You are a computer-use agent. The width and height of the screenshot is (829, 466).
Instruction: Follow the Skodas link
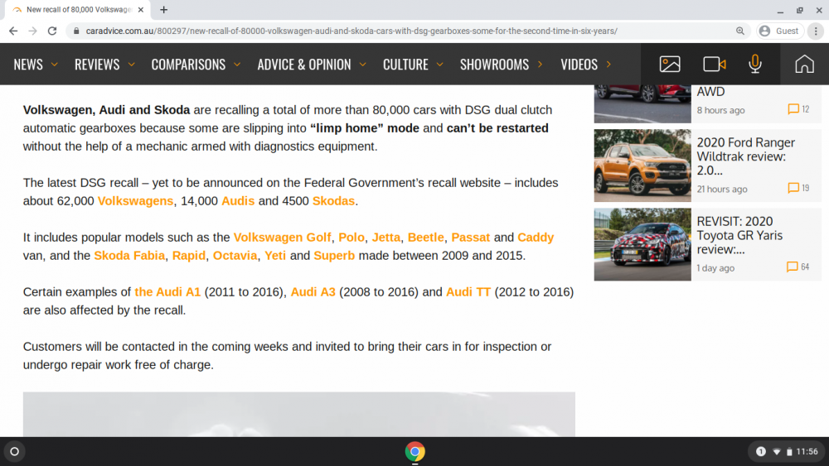pos(333,201)
